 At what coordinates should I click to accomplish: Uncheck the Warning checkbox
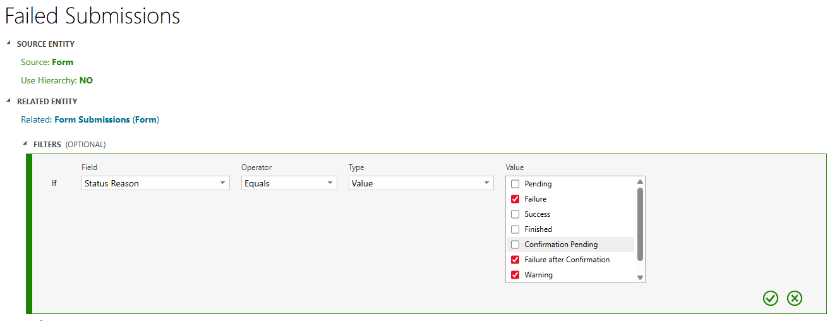coord(515,275)
